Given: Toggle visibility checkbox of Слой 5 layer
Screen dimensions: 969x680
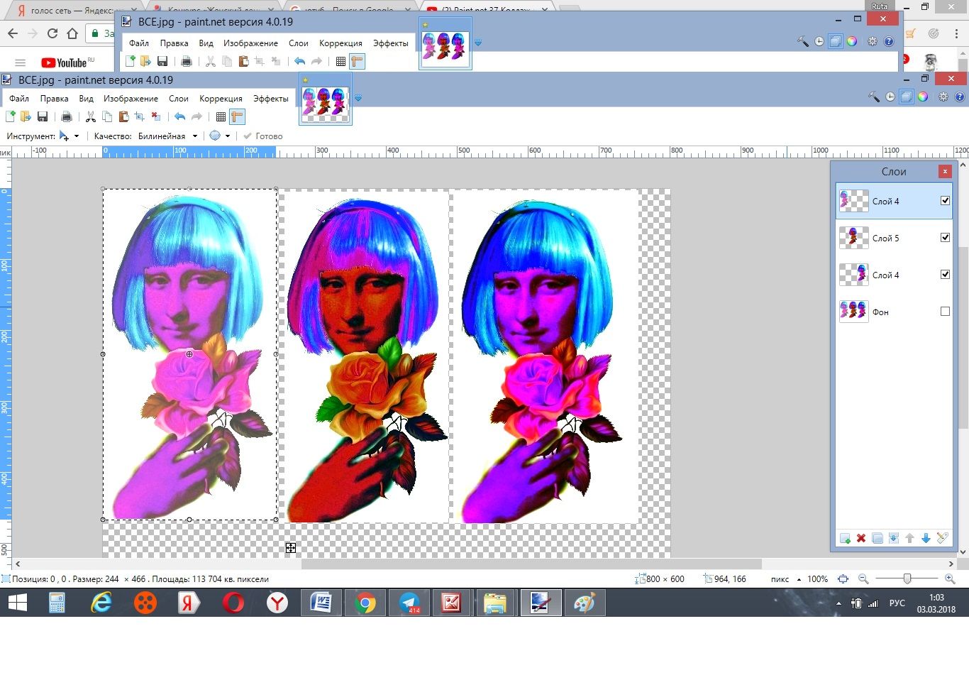Looking at the screenshot, I should point(945,238).
